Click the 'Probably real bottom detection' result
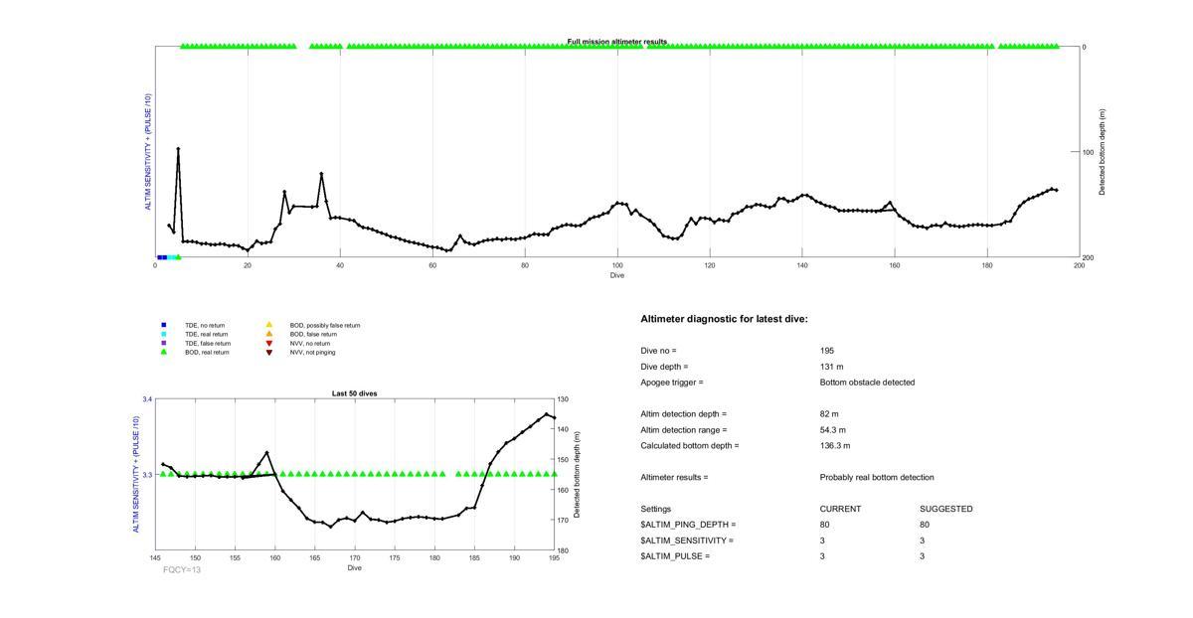 point(877,478)
